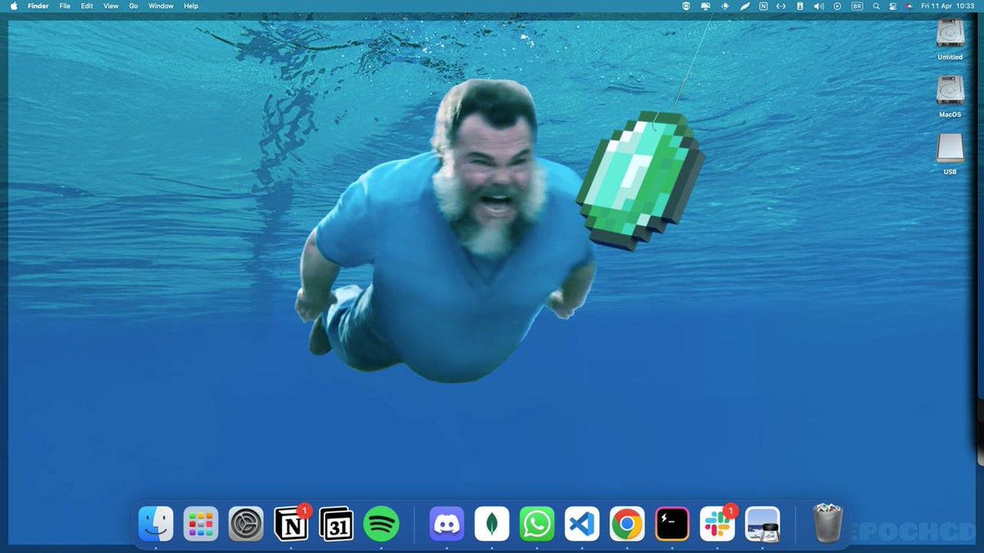Open the BR input source menu
This screenshot has width=984, height=553.
857,6
